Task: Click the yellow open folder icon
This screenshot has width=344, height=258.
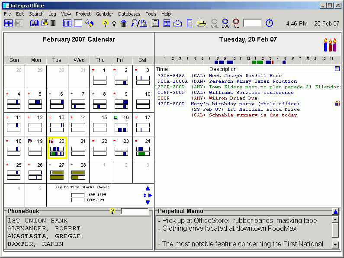Action: pos(201,23)
